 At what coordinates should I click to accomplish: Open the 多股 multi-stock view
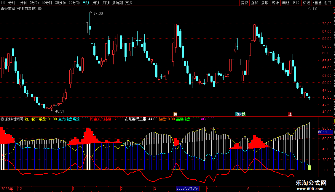(265, 3)
